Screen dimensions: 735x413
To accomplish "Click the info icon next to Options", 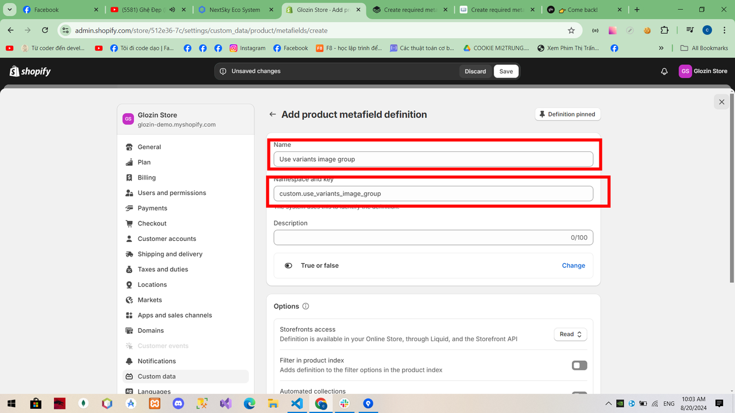I will tap(305, 306).
